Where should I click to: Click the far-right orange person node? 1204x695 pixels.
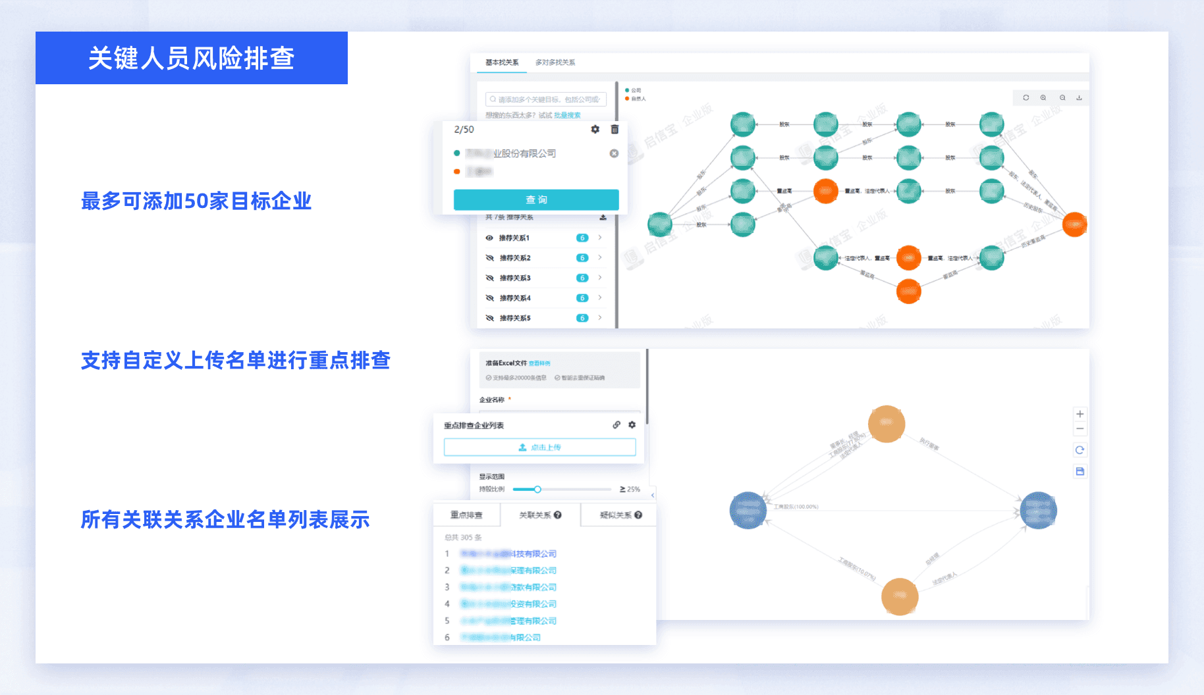(x=1074, y=224)
